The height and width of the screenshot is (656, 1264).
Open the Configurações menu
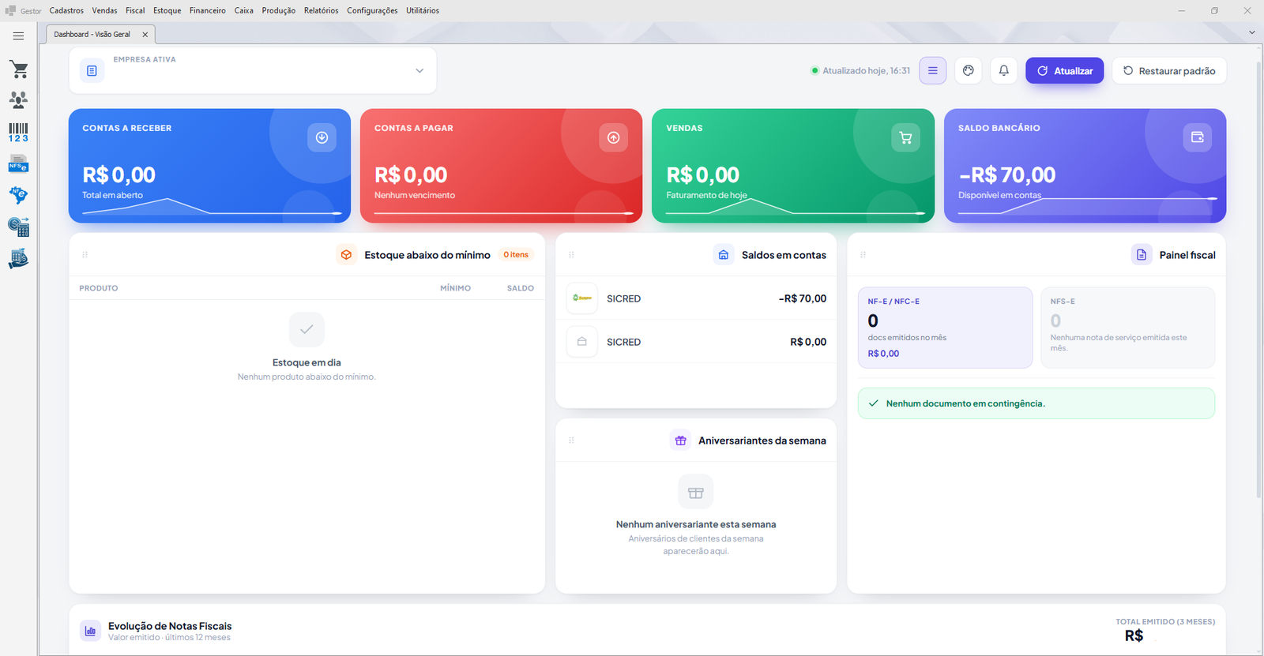372,10
